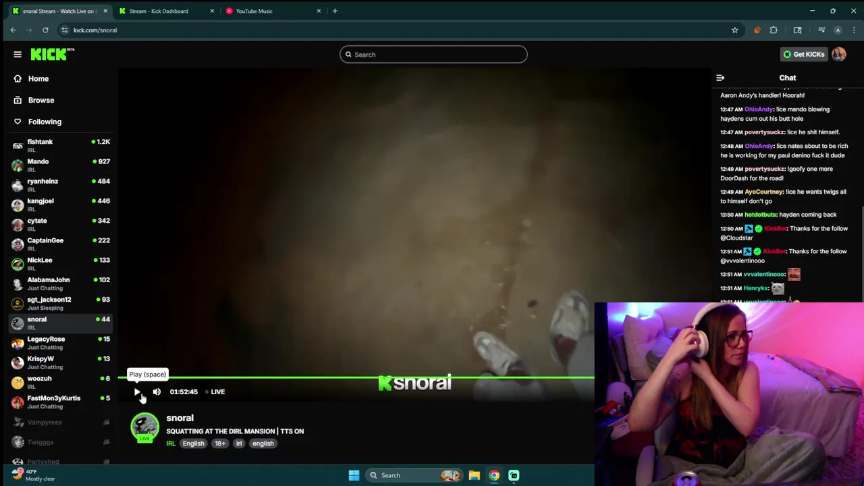Screen dimensions: 864x486
Task: Select the lowercase english tag
Action: click(x=263, y=443)
